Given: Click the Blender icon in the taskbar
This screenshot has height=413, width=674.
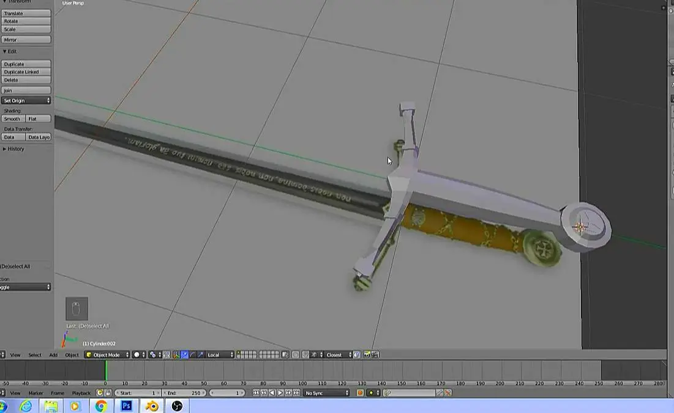Looking at the screenshot, I should pyautogui.click(x=151, y=406).
